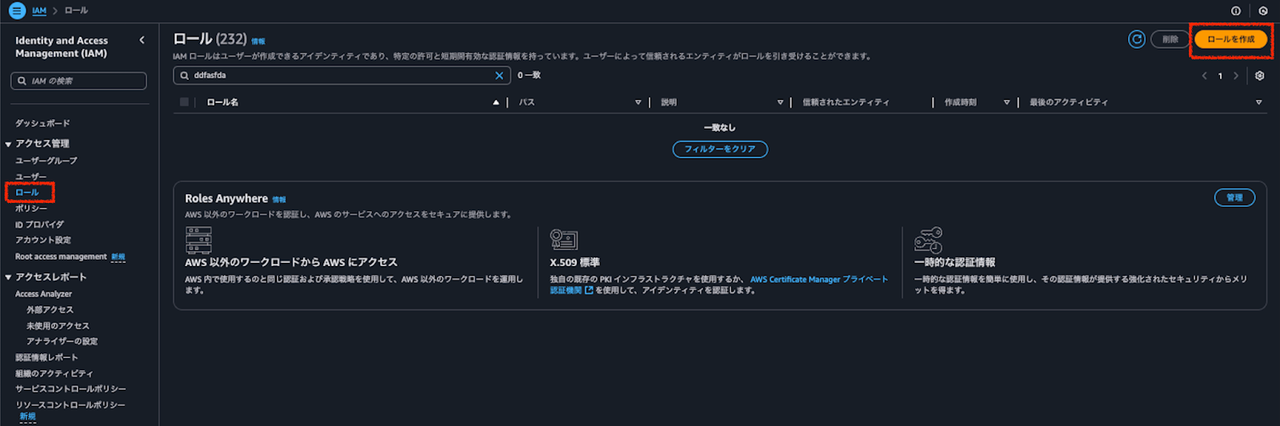Refresh the roles list
This screenshot has height=426, width=1280.
tap(1136, 39)
